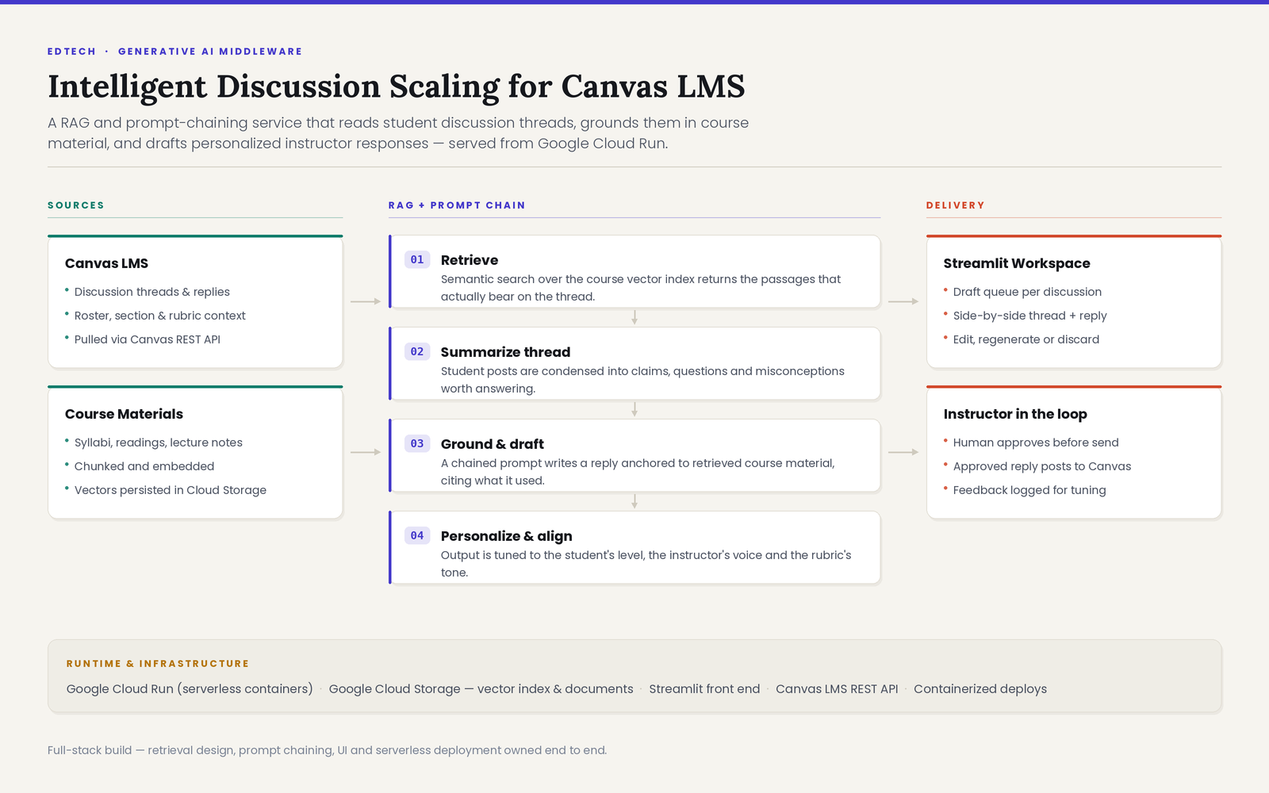Click "Canvas LMS REST API" in the runtime panel
This screenshot has width=1269, height=793.
coord(837,689)
